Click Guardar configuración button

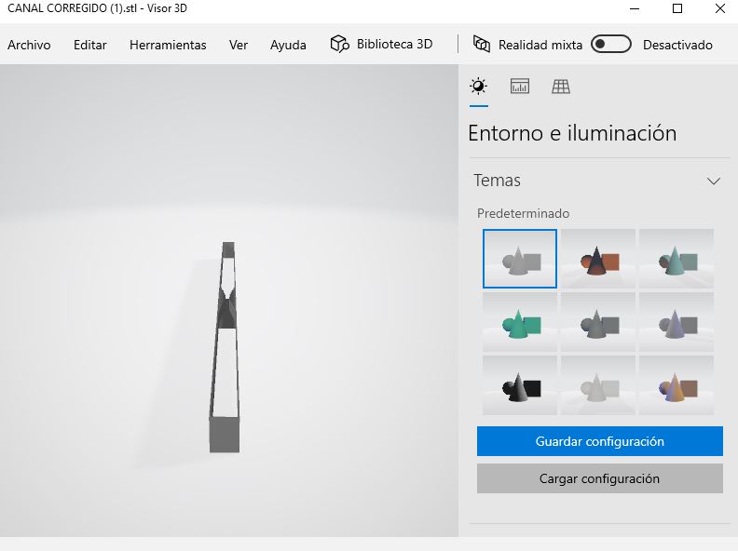point(600,441)
